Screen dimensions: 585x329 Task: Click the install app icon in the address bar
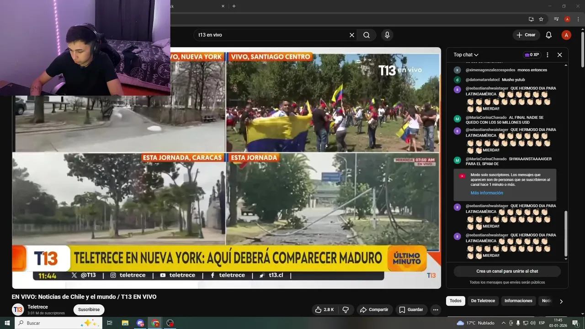(531, 19)
